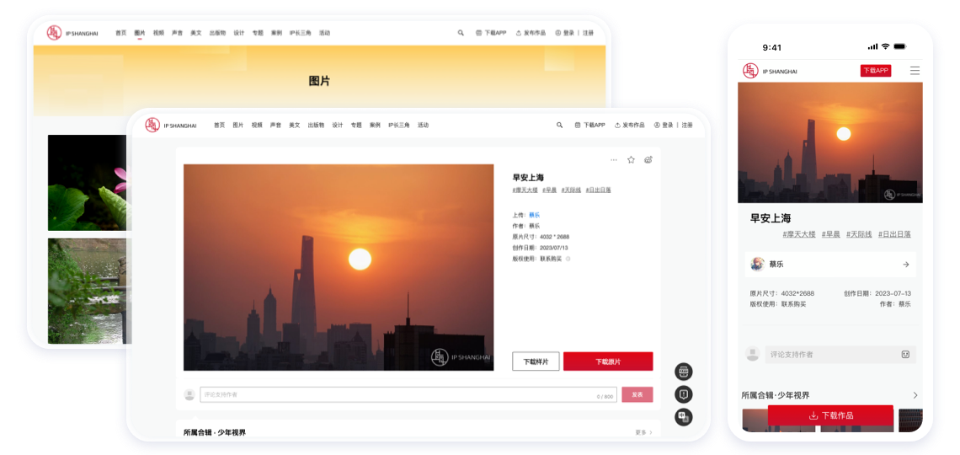Select 视频 tab in the front window navbar

click(x=256, y=125)
